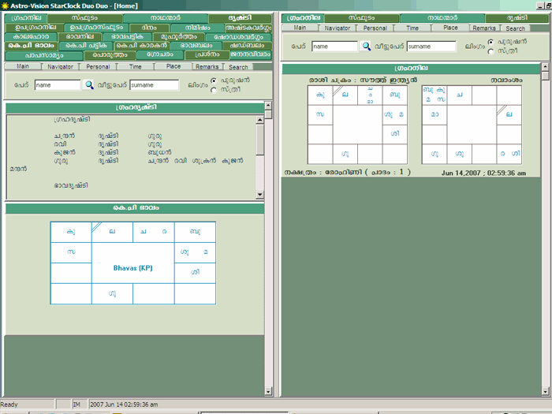The image size is (552, 414).
Task: Open the Personal tab in left pane
Action: click(98, 66)
